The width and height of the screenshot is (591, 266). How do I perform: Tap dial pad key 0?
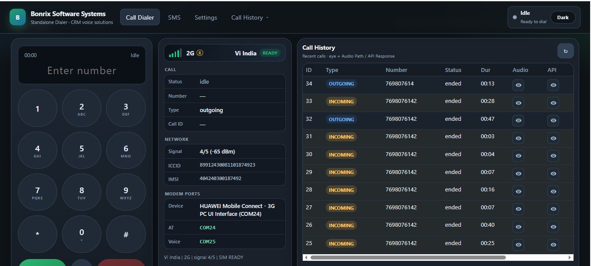tap(82, 234)
